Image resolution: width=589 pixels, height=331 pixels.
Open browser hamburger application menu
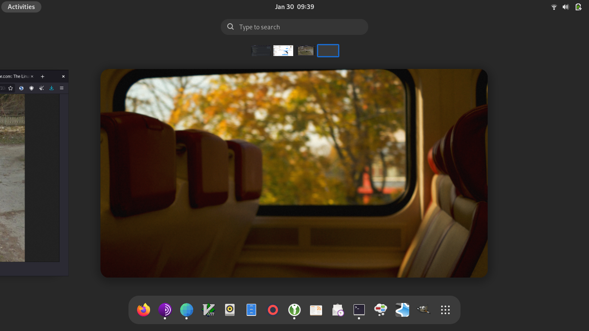62,88
